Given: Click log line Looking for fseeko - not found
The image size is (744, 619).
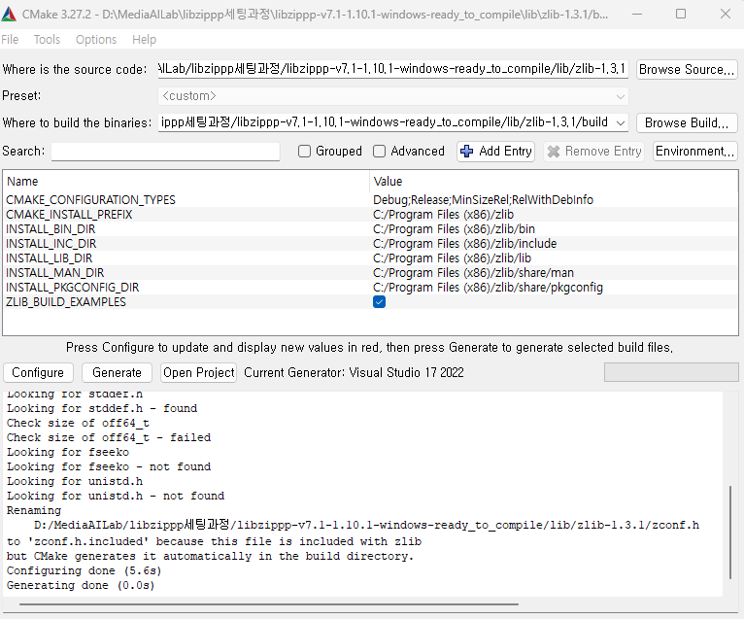Looking at the screenshot, I should [x=109, y=466].
